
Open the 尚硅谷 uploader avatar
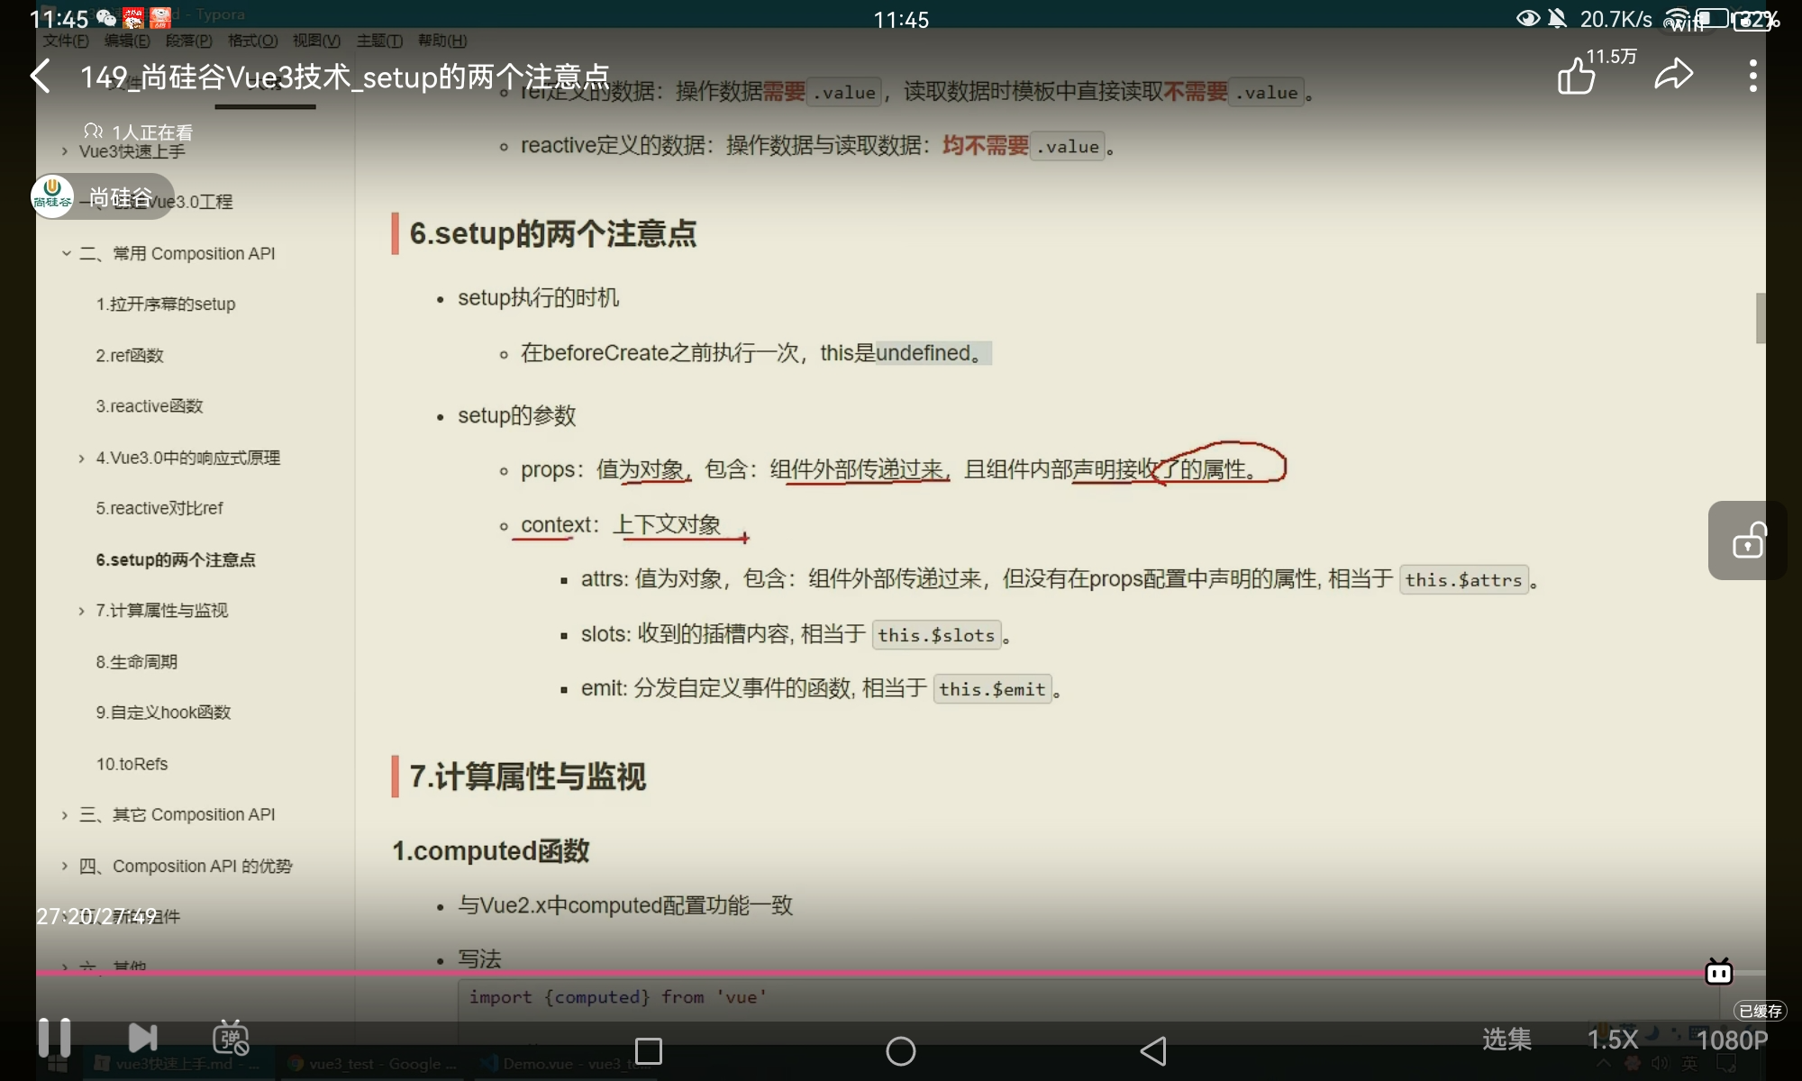pos(52,195)
